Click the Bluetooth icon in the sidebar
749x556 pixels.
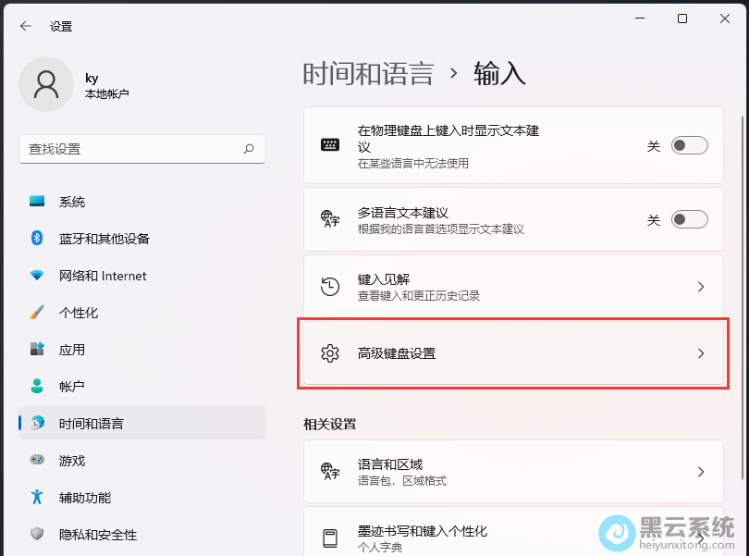37,239
